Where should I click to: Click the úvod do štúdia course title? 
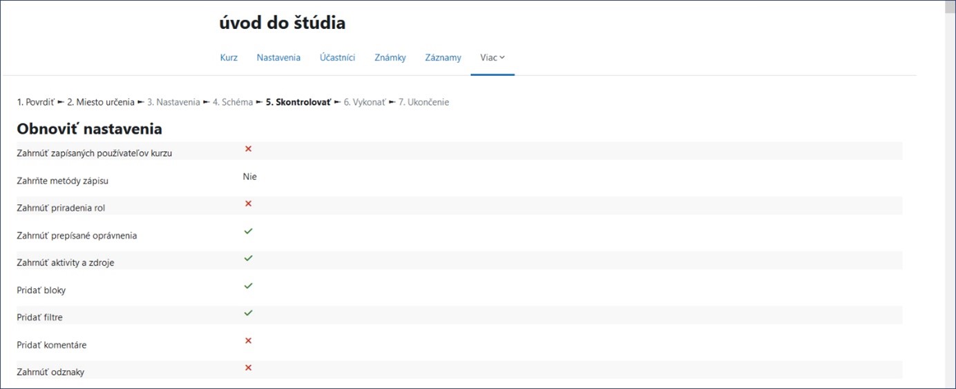[282, 23]
